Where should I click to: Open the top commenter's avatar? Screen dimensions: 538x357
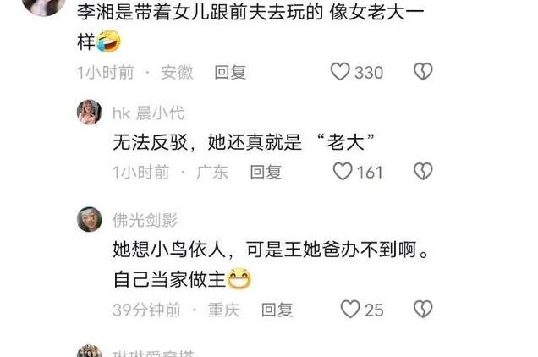click(44, 5)
